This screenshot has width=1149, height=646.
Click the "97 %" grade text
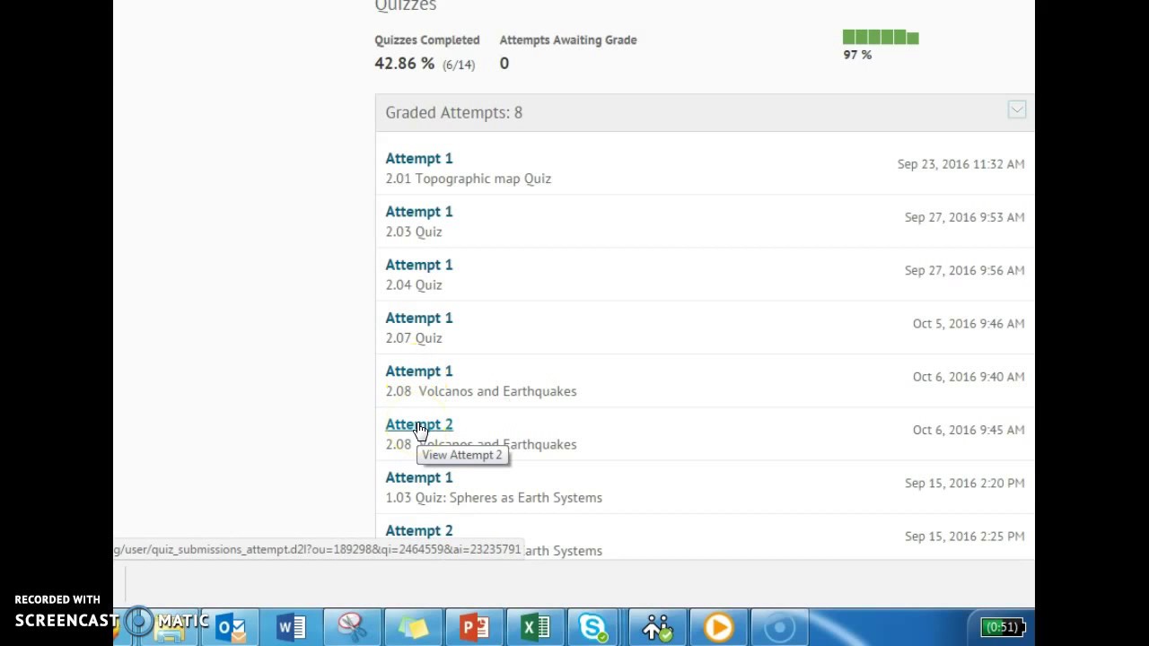[857, 55]
